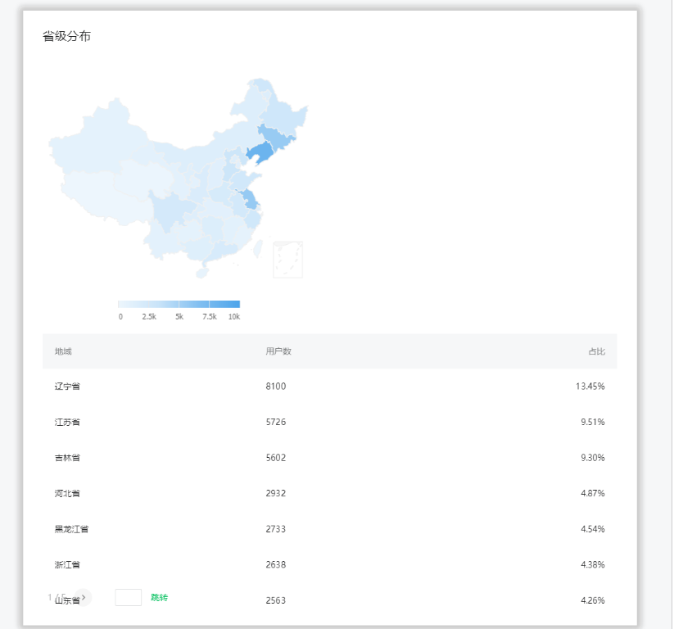This screenshot has width=674, height=629.
Task: Click the user count 2563
Action: click(275, 600)
